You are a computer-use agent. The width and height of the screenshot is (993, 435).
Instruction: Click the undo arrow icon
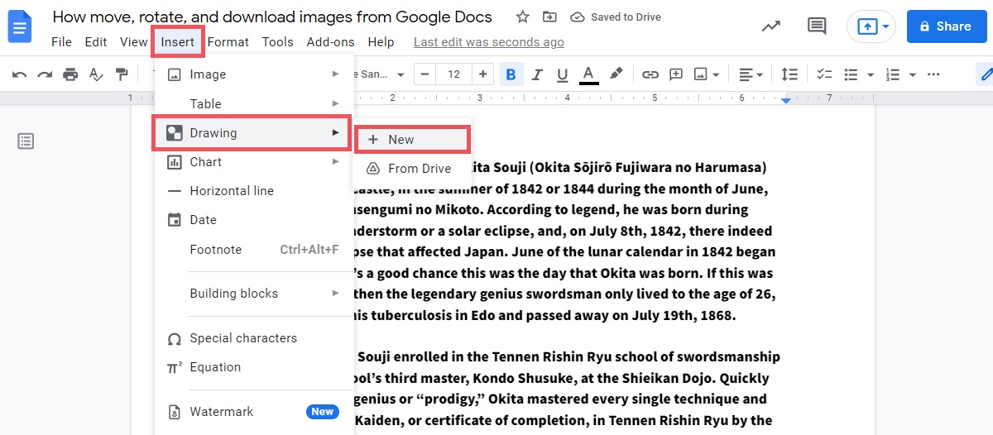[20, 74]
